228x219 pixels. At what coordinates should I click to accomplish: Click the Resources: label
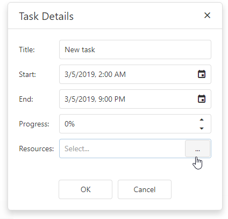37,149
